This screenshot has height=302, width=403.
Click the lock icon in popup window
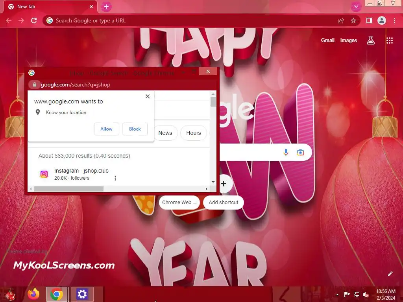pyautogui.click(x=35, y=85)
